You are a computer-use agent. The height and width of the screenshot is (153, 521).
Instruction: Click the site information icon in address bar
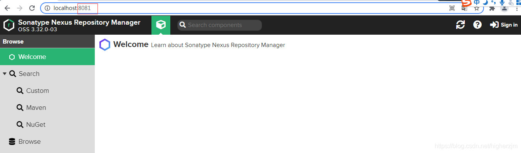tap(47, 8)
